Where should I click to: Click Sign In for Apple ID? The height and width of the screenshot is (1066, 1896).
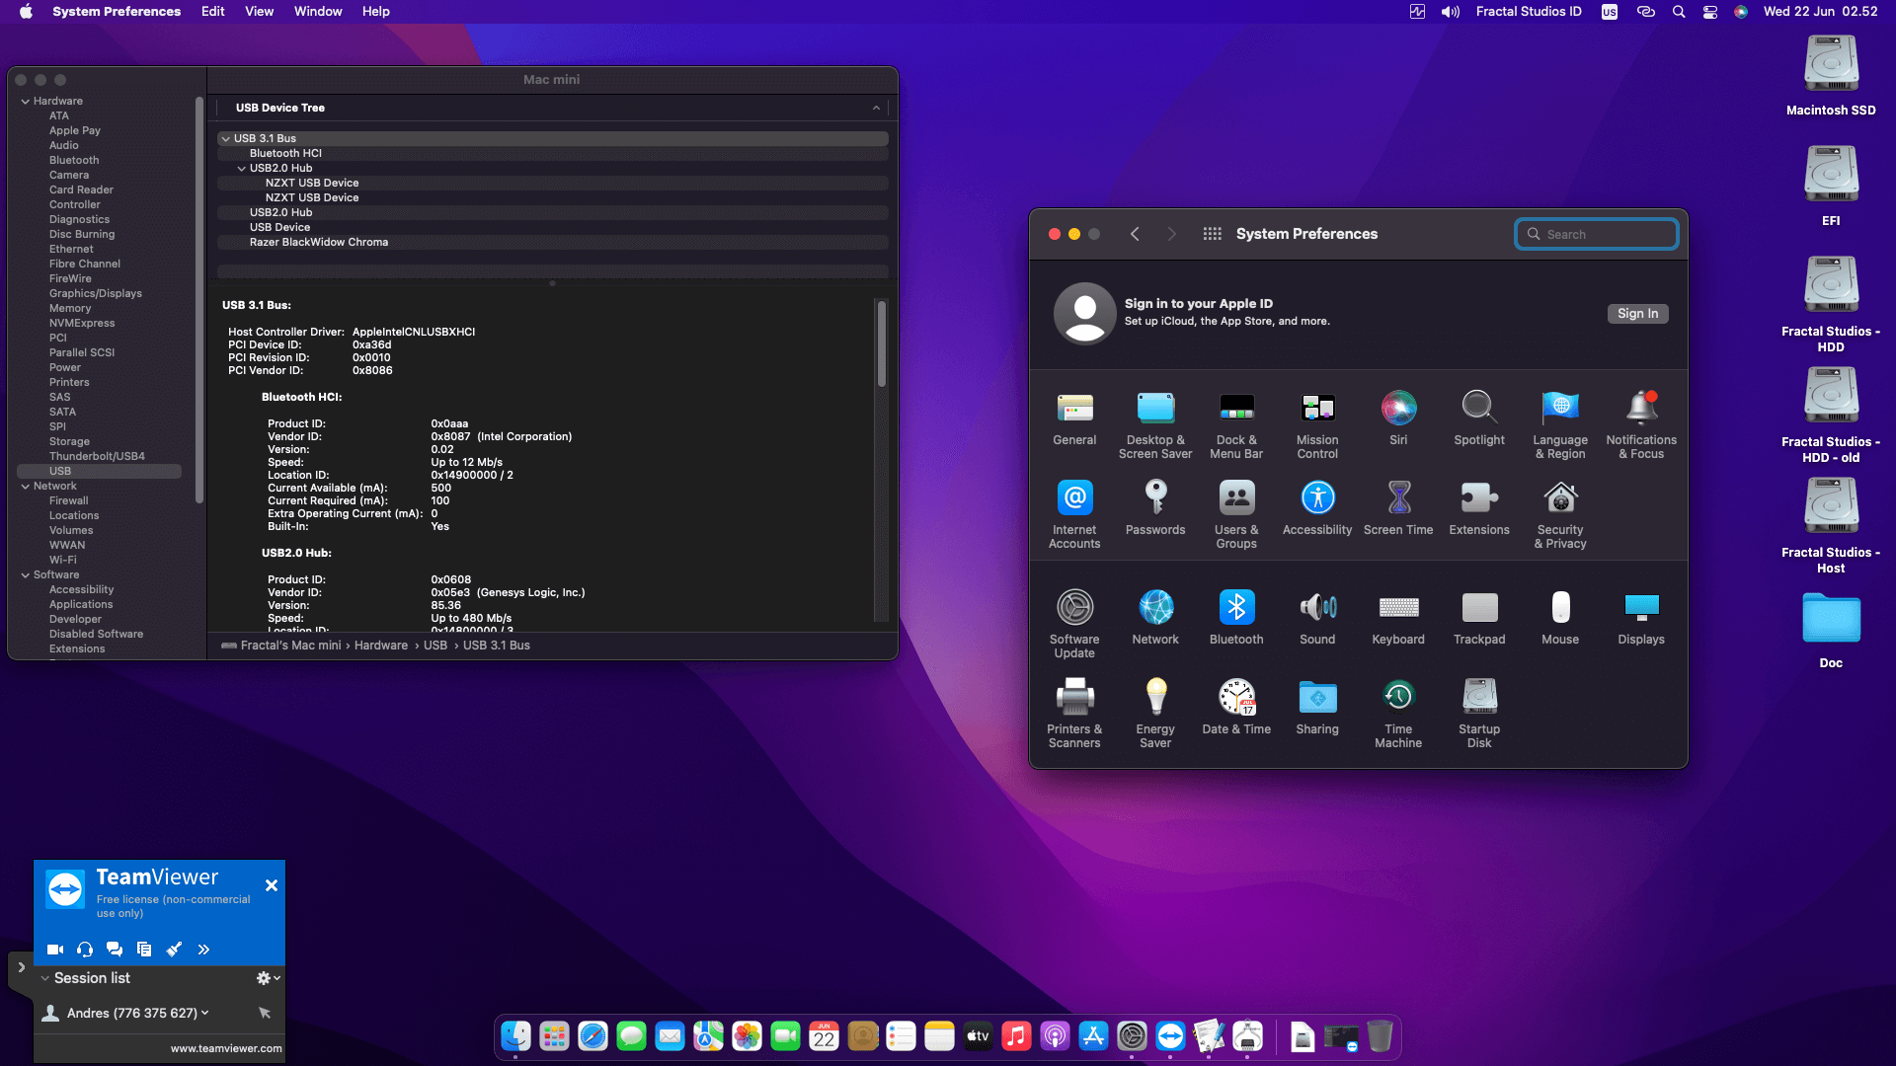[x=1637, y=314]
